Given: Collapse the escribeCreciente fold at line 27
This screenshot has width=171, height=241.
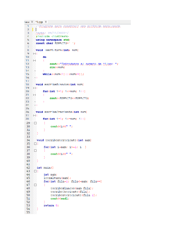Looking at the screenshot, I should tap(34, 115).
